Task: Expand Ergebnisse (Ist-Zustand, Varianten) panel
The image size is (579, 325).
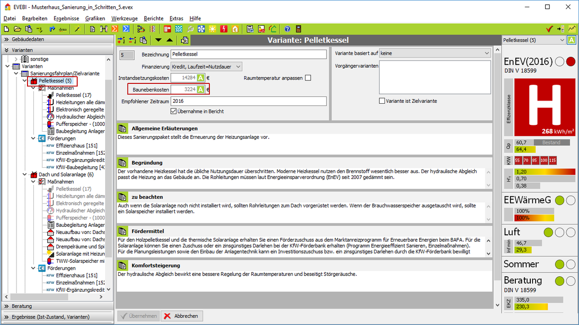Action: 57,317
